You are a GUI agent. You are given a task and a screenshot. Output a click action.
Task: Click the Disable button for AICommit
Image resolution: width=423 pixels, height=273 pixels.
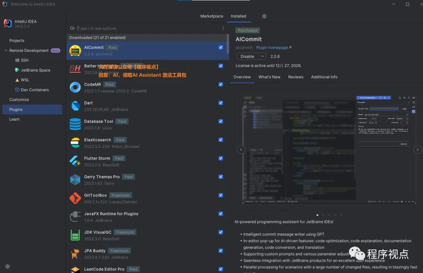click(x=247, y=57)
